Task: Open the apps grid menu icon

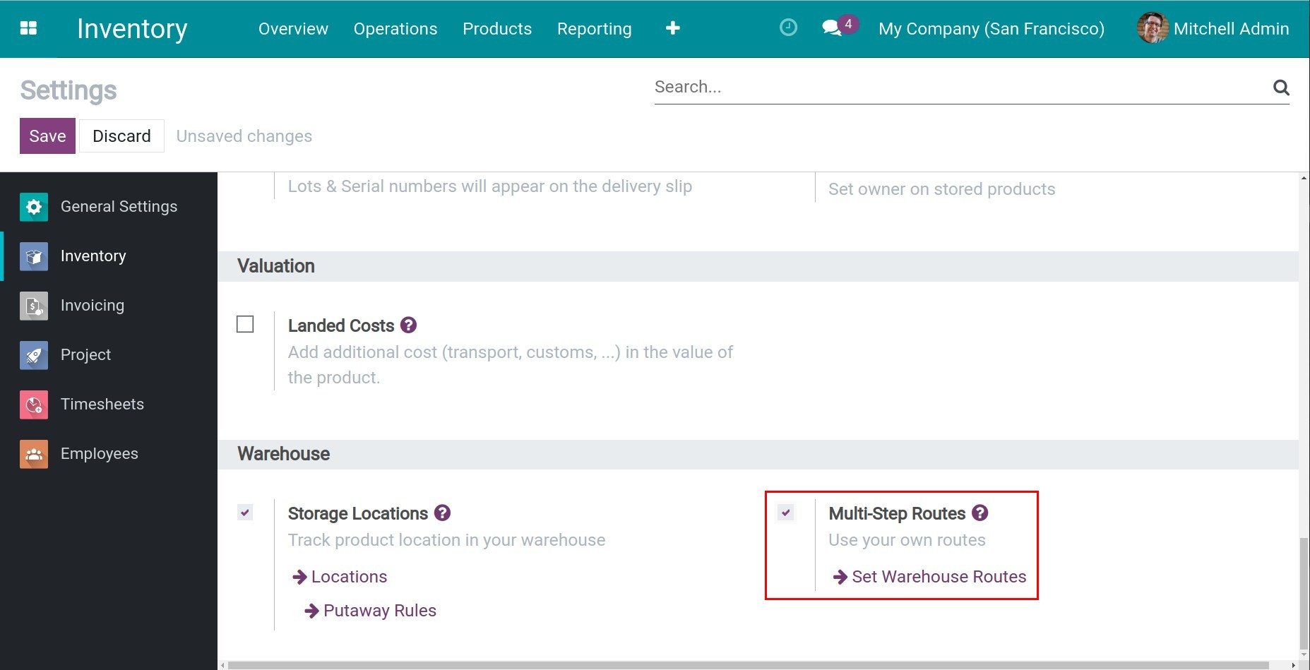Action: pos(28,28)
